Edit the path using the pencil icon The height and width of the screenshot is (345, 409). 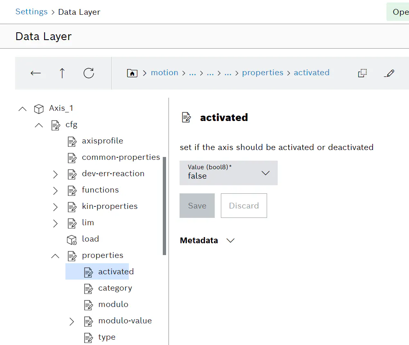tap(389, 73)
